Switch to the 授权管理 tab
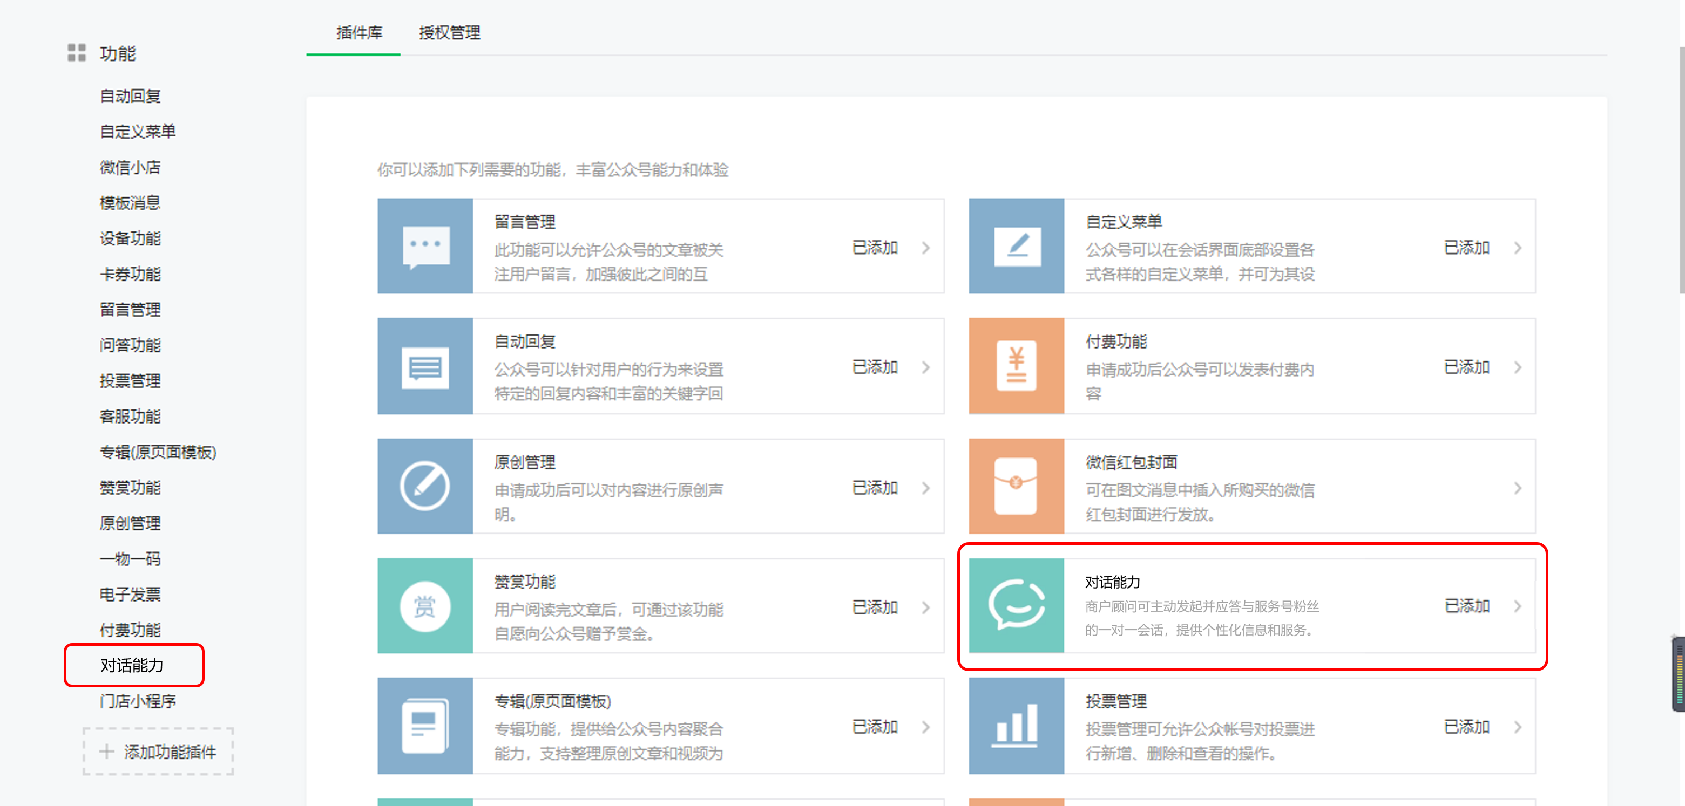 (x=449, y=33)
